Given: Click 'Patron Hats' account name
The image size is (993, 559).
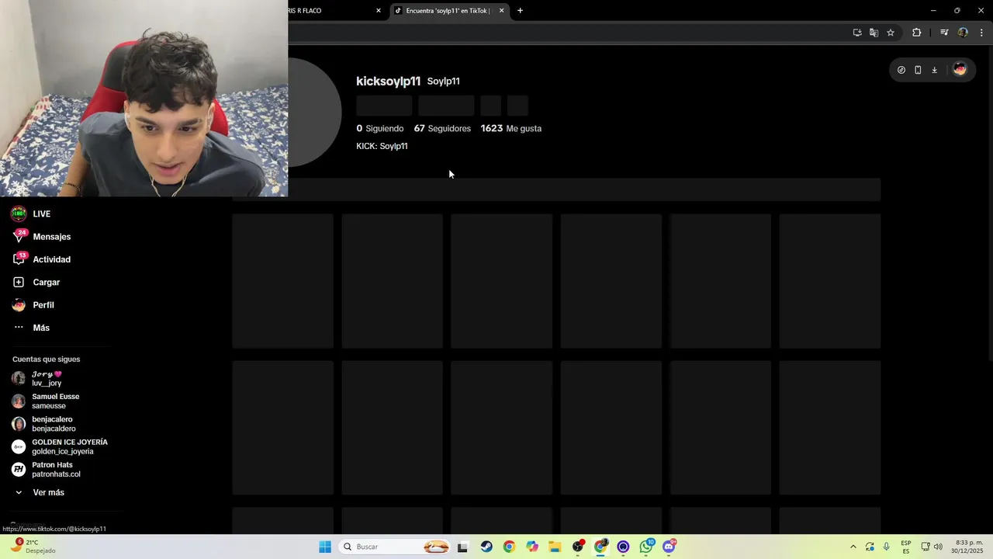Looking at the screenshot, I should point(53,465).
